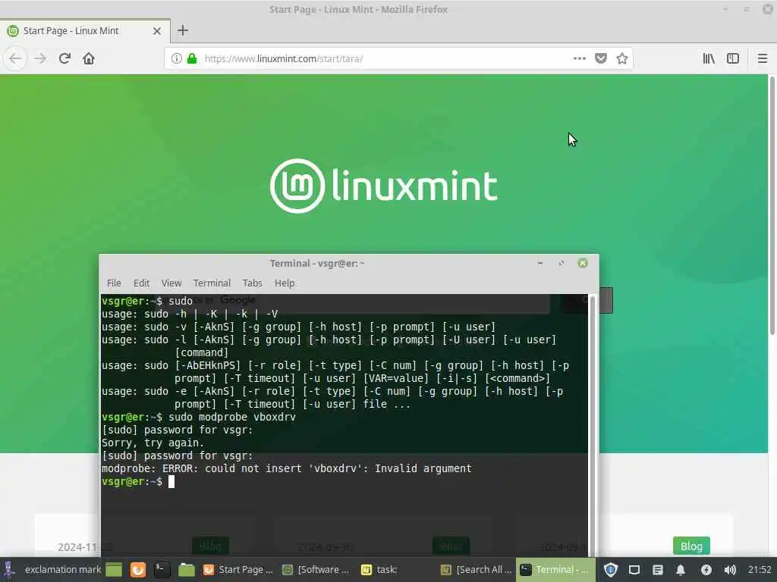The width and height of the screenshot is (777, 582).
Task: Open the volume control icon
Action: tap(729, 570)
